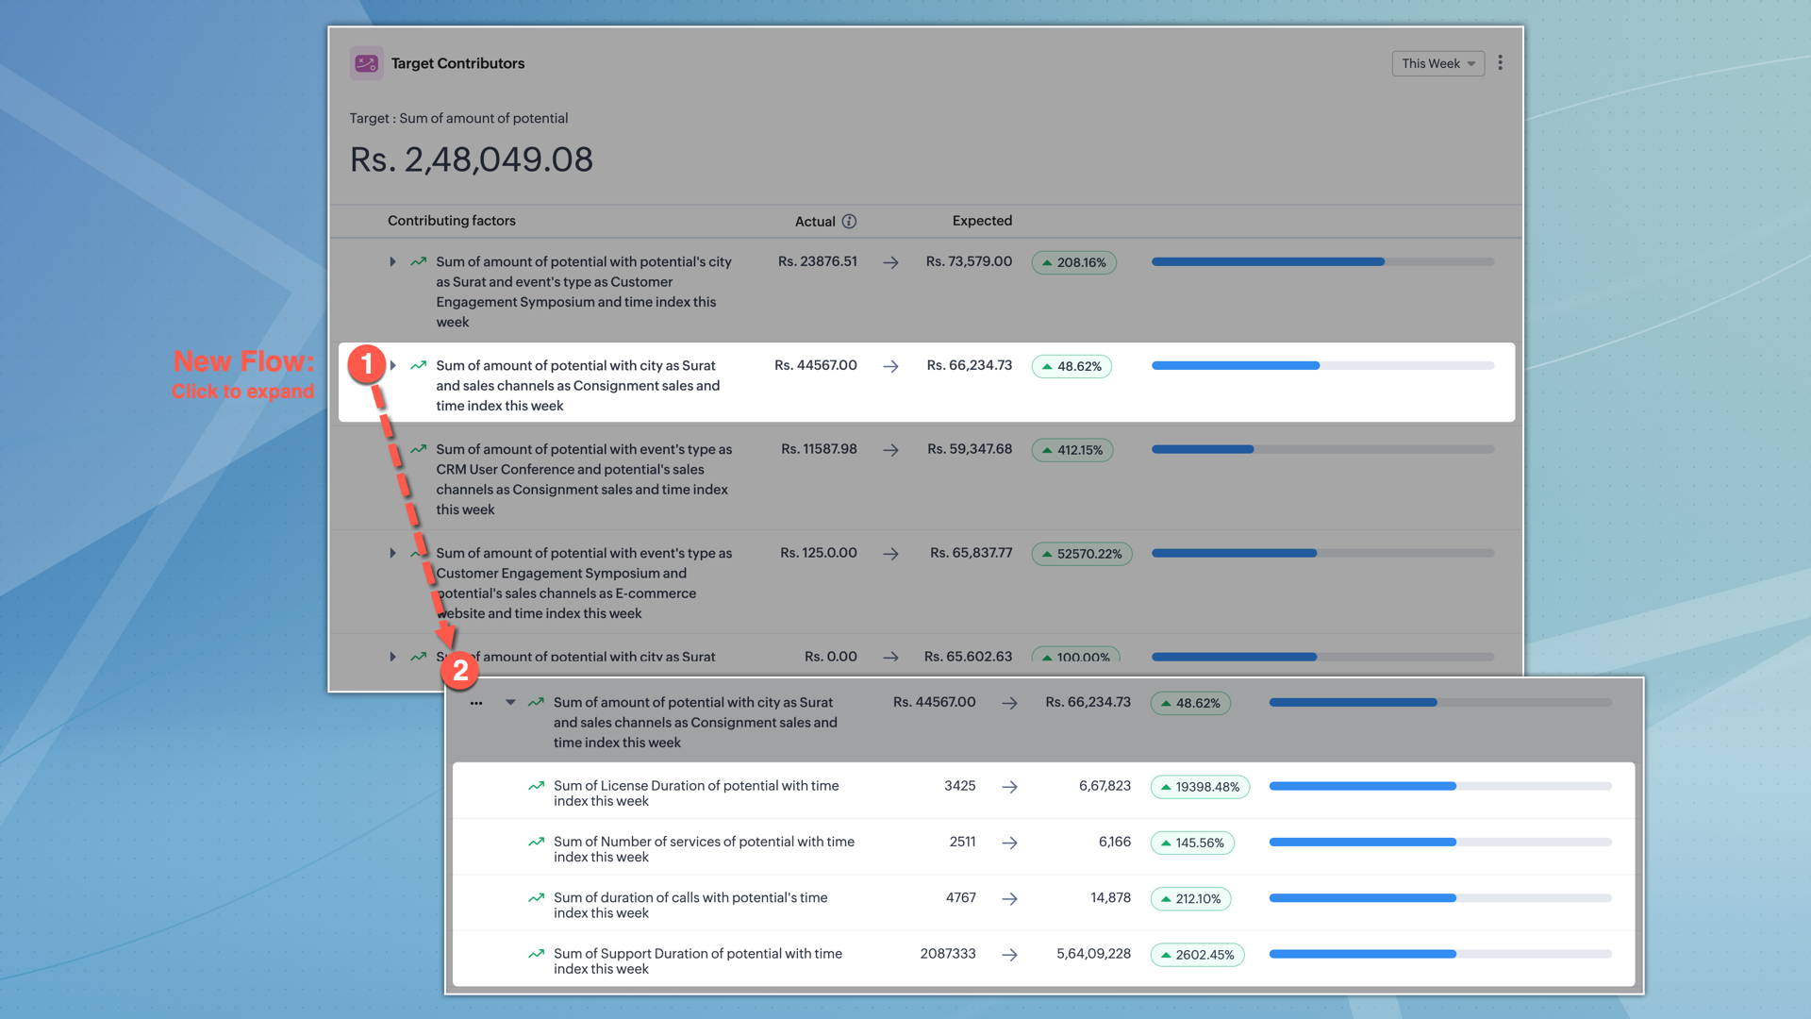The height and width of the screenshot is (1019, 1811).
Task: Click the trend icon for the CRM User Conference row
Action: coord(418,449)
